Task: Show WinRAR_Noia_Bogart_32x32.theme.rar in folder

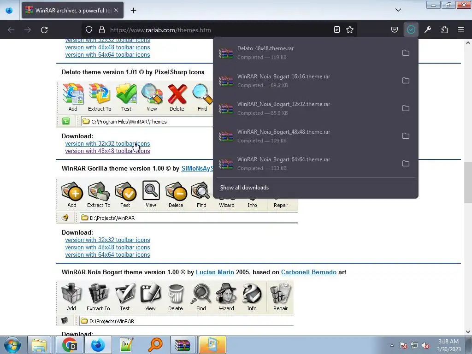Action: [x=406, y=108]
